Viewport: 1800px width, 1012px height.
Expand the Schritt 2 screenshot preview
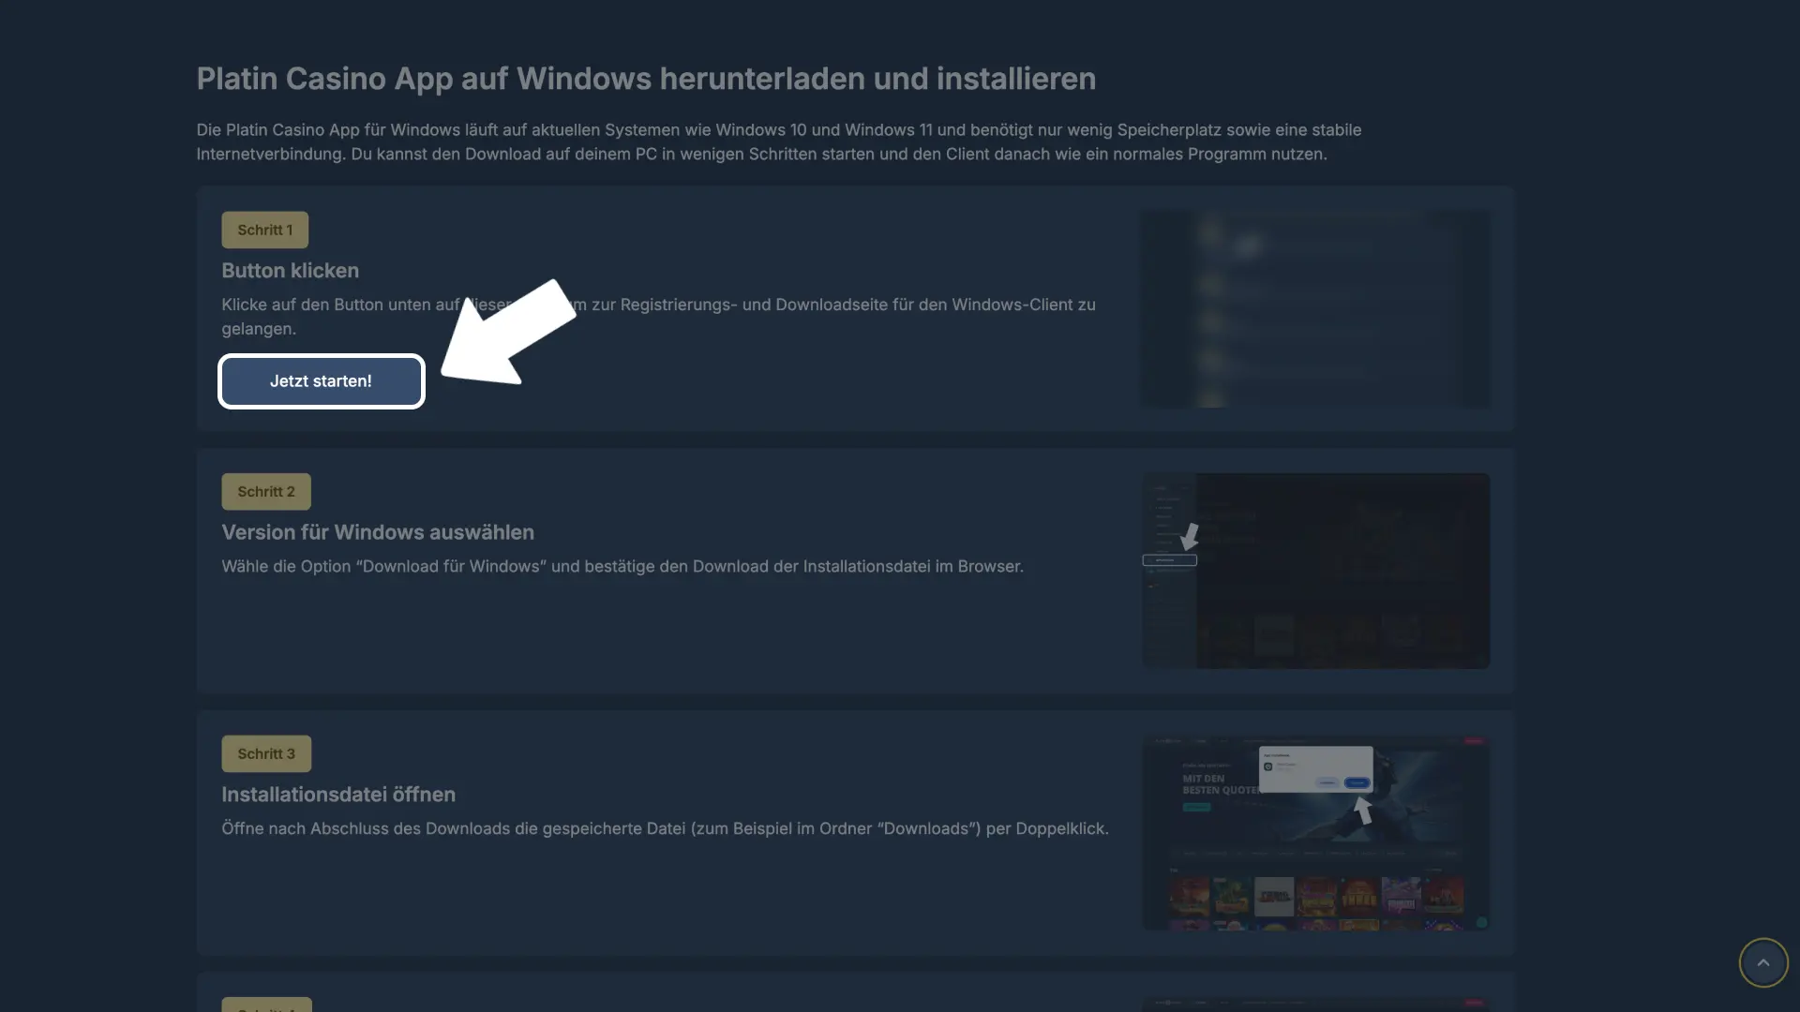pyautogui.click(x=1314, y=571)
